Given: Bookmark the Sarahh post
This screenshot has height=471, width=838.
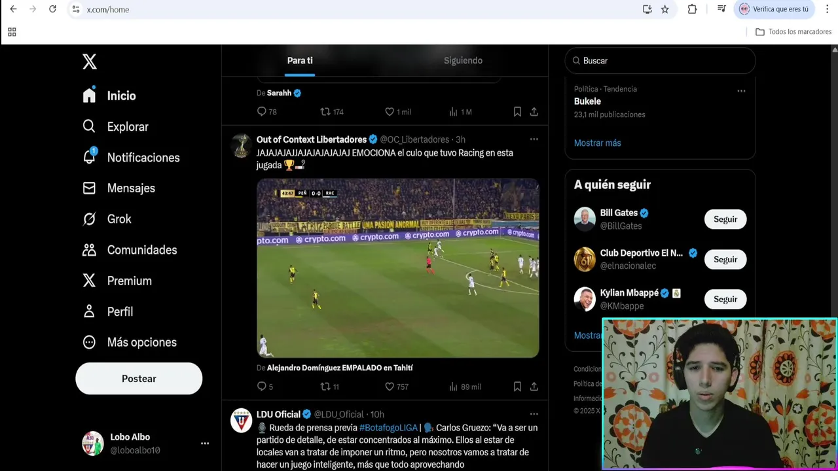Looking at the screenshot, I should 517,112.
